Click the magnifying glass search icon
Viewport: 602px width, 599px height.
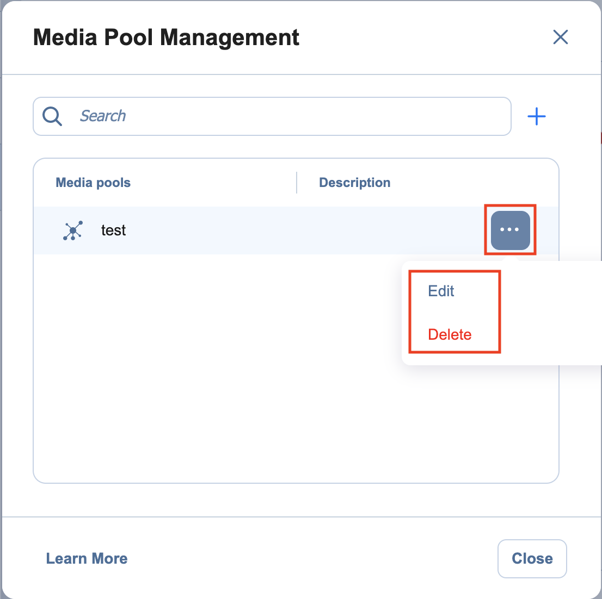[x=52, y=116]
